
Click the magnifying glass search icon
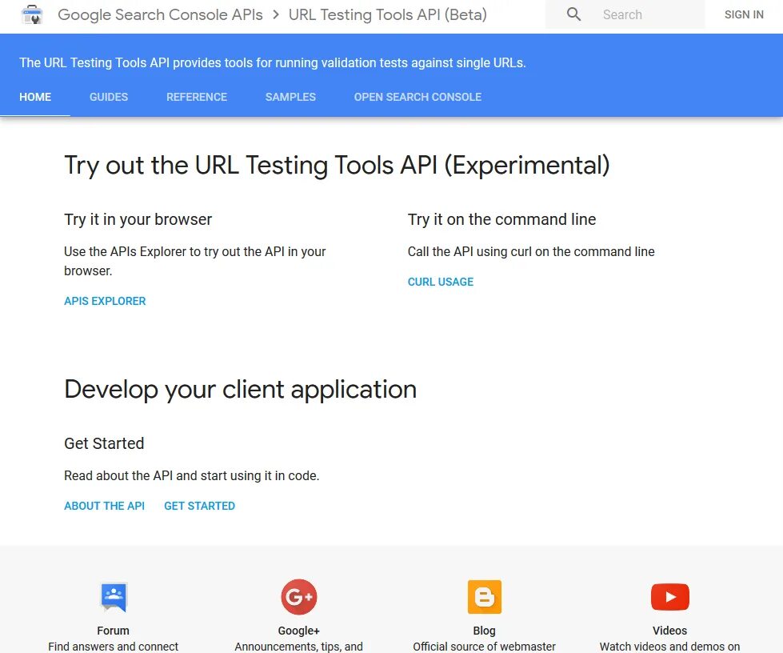coord(573,14)
